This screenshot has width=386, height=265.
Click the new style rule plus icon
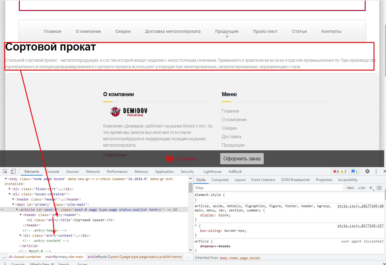coord(371,188)
